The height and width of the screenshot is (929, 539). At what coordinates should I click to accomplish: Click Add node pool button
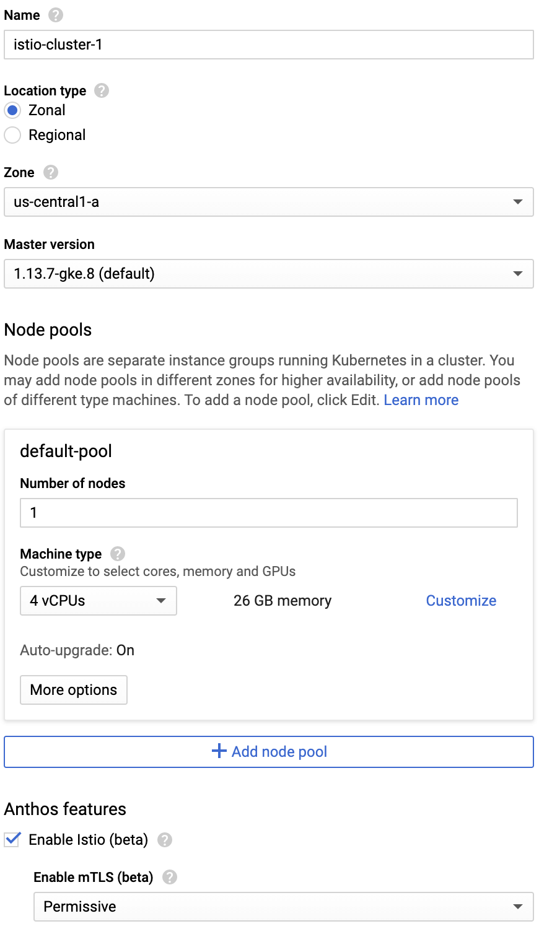(x=269, y=752)
